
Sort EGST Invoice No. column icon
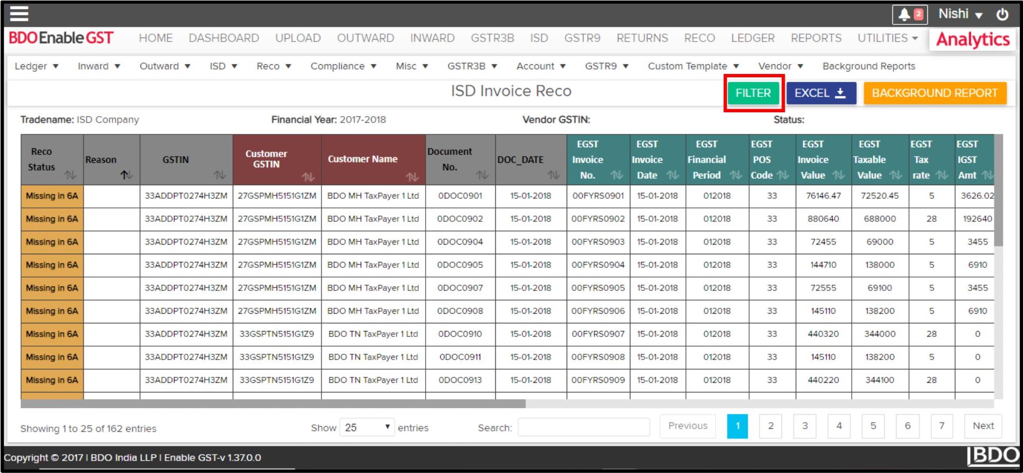(x=617, y=175)
